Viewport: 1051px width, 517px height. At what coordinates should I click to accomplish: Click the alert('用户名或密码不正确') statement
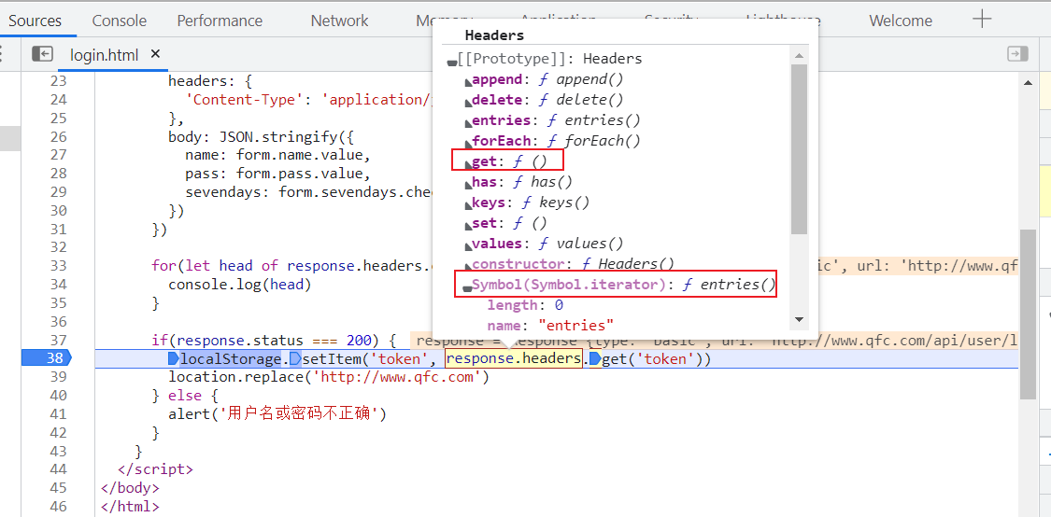click(277, 413)
